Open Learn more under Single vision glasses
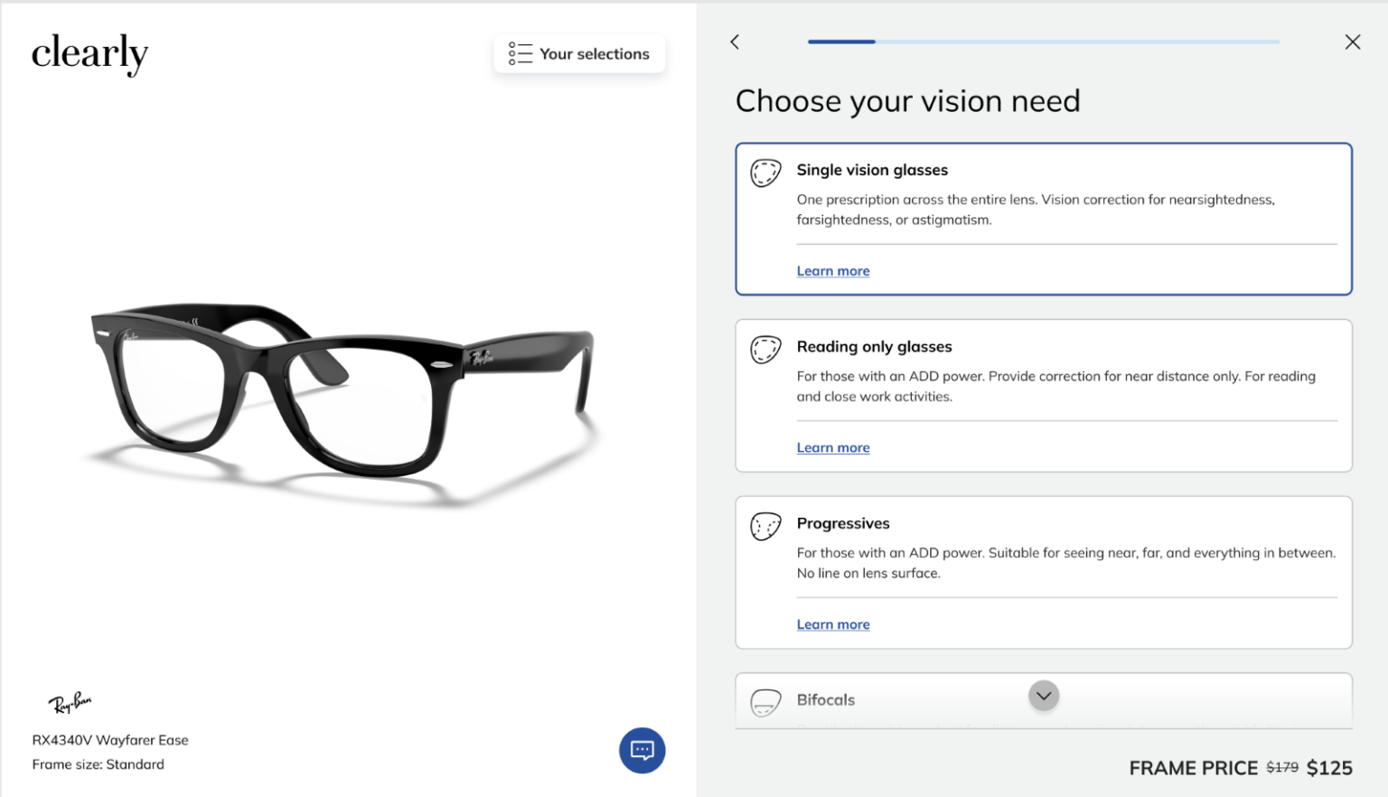The width and height of the screenshot is (1388, 797). [832, 270]
